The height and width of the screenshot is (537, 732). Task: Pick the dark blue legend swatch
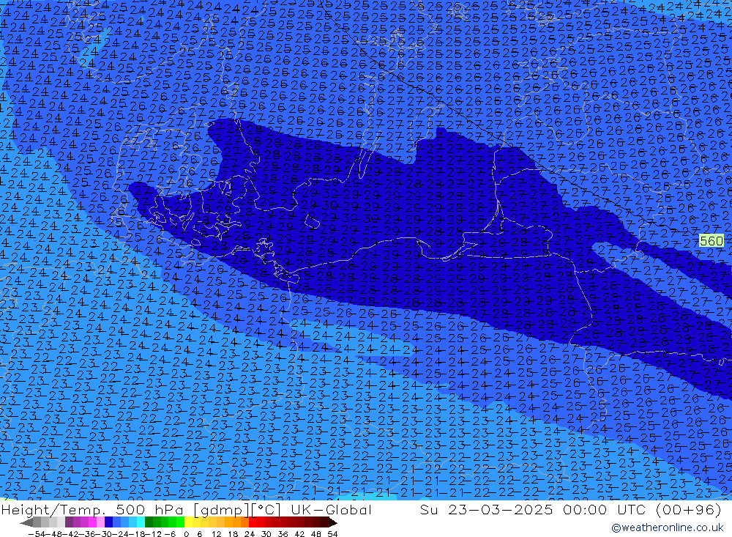coord(109,522)
